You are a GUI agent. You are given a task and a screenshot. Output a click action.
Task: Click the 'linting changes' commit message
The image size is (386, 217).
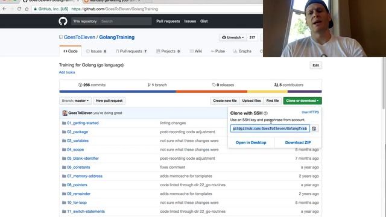(x=173, y=123)
